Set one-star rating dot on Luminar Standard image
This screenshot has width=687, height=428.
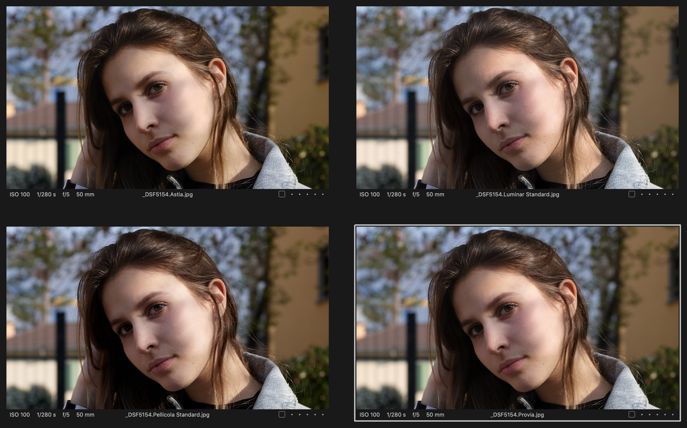point(641,194)
